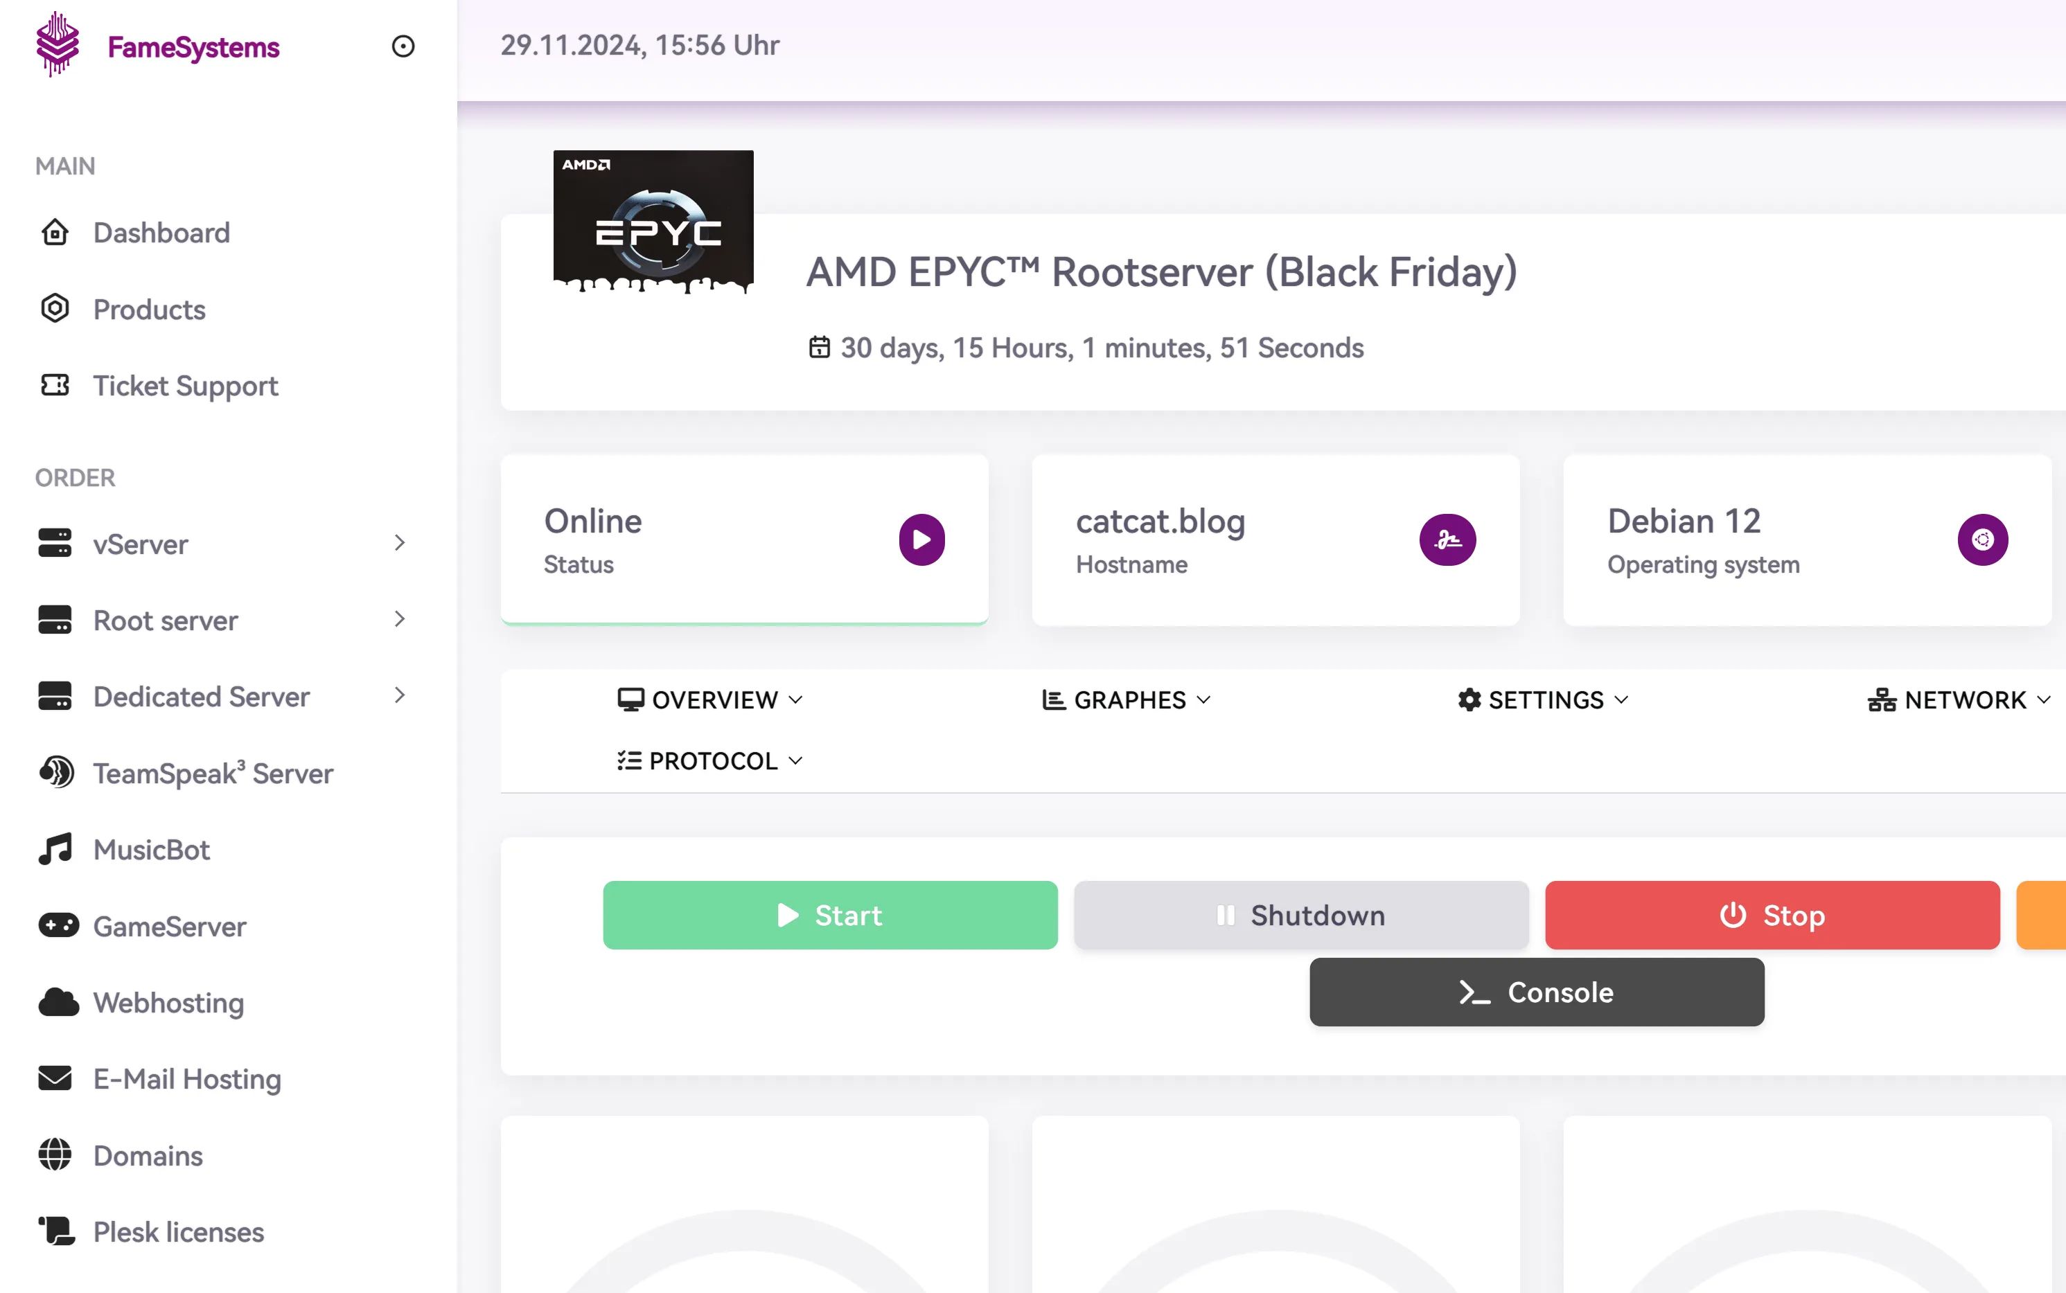Image resolution: width=2066 pixels, height=1293 pixels.
Task: Click the AMD EPYC Rootserver (Black Friday) title
Action: (x=1162, y=272)
